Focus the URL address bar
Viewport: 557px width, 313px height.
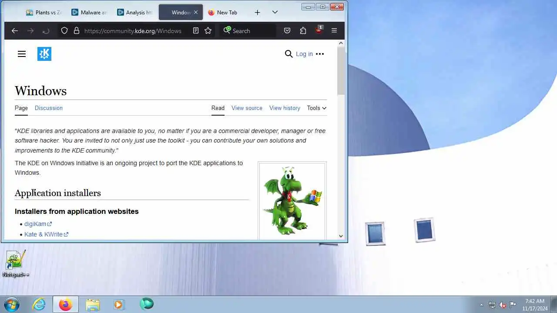coord(133,30)
